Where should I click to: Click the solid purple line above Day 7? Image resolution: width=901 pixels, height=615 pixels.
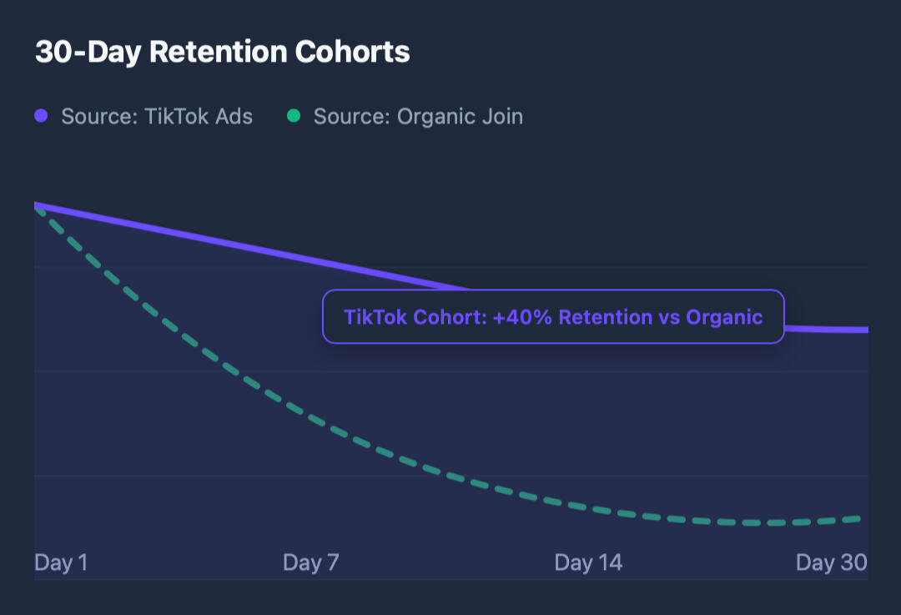(x=311, y=260)
